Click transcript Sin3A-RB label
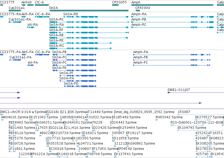The width and height of the screenshot is (224, 158). point(56,35)
